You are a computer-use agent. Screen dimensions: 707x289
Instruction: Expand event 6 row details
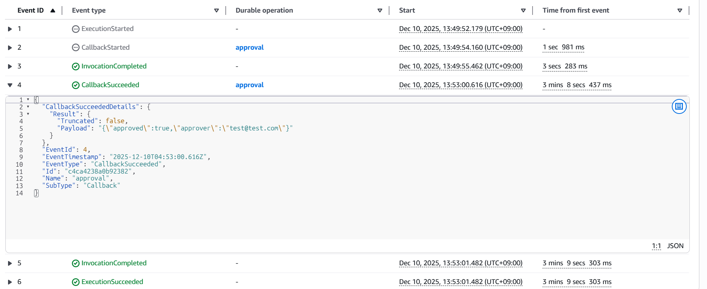10,282
